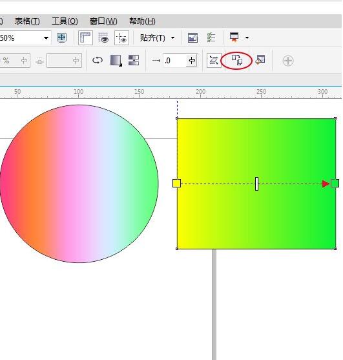Click the application launcher icon
The image size is (343, 360).
pos(234,37)
